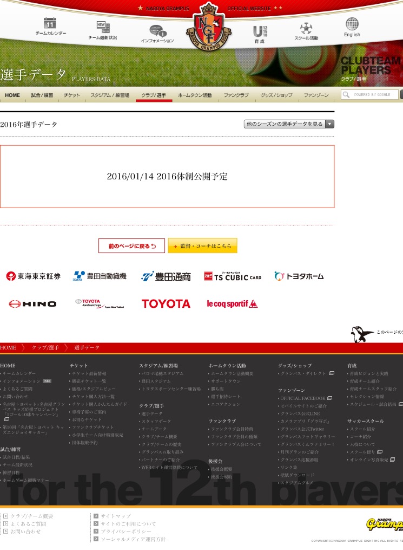Screen dimensions: 403x550
Task: Click the team latest status icon
Action: click(103, 26)
